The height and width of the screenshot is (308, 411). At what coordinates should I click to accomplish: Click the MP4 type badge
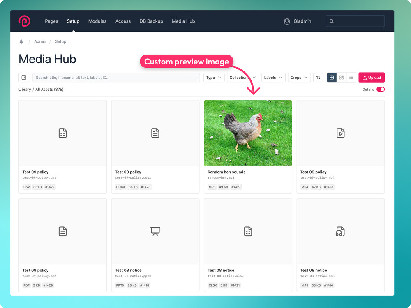305,187
